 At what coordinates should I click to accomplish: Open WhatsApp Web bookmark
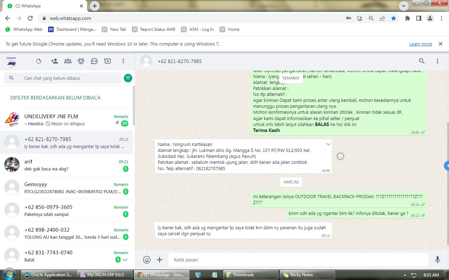click(x=24, y=29)
